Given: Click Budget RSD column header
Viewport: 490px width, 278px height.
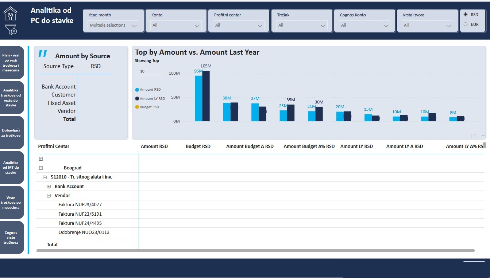Looking at the screenshot, I should pyautogui.click(x=198, y=146).
